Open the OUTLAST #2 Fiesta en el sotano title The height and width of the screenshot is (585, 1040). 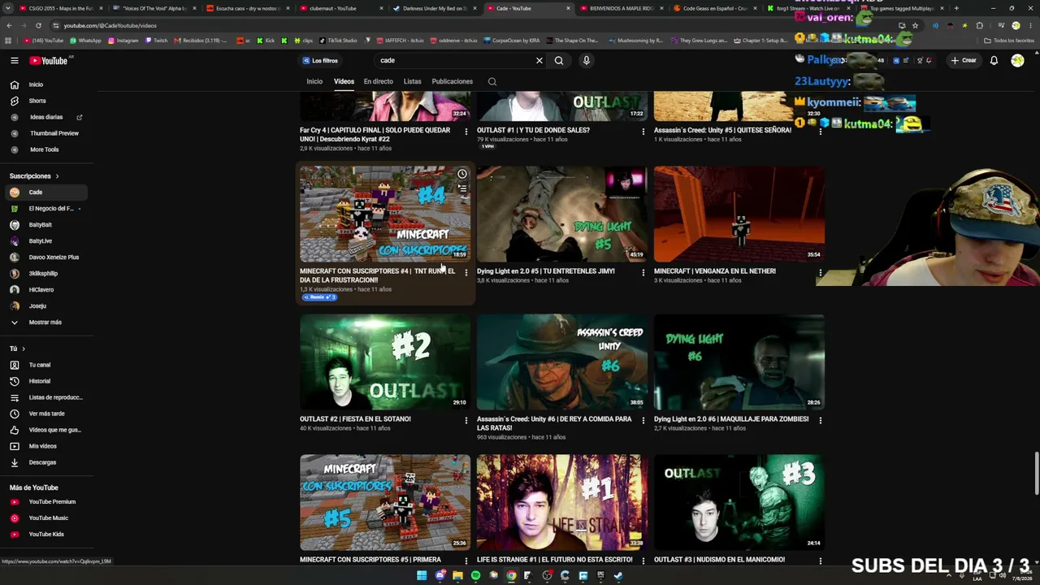click(x=355, y=419)
